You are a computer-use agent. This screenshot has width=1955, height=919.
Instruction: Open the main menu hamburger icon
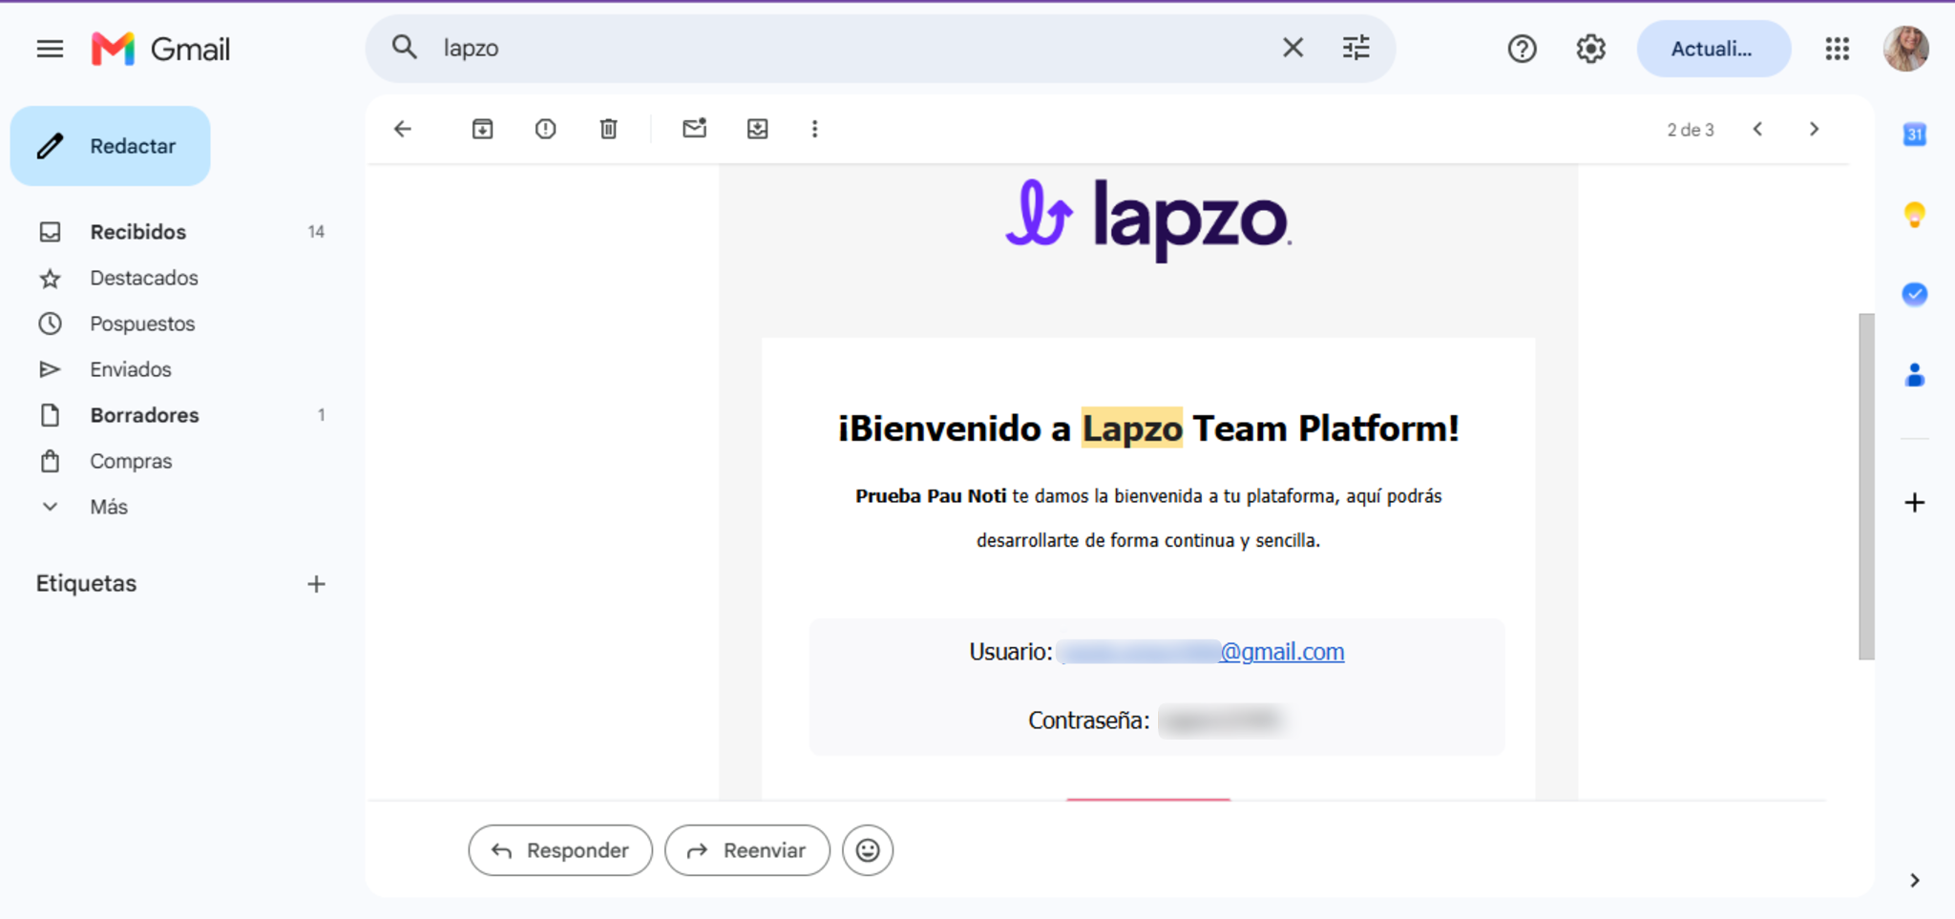pos(50,49)
